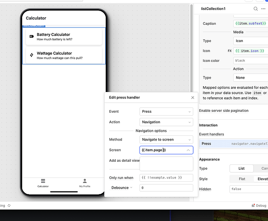Click the Add as detail view box
The height and width of the screenshot is (221, 268).
tap(166, 164)
